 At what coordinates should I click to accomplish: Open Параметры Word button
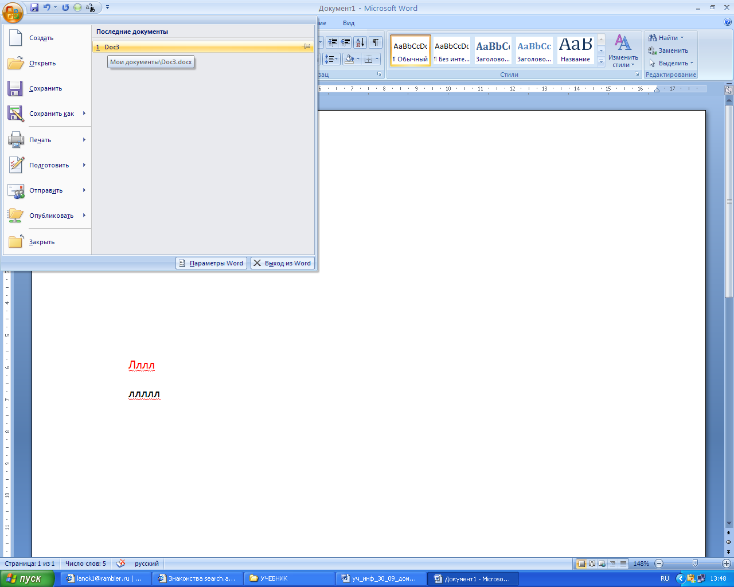[x=211, y=263]
